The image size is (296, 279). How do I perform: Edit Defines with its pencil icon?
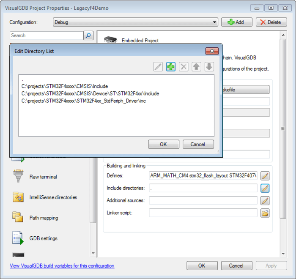point(265,176)
